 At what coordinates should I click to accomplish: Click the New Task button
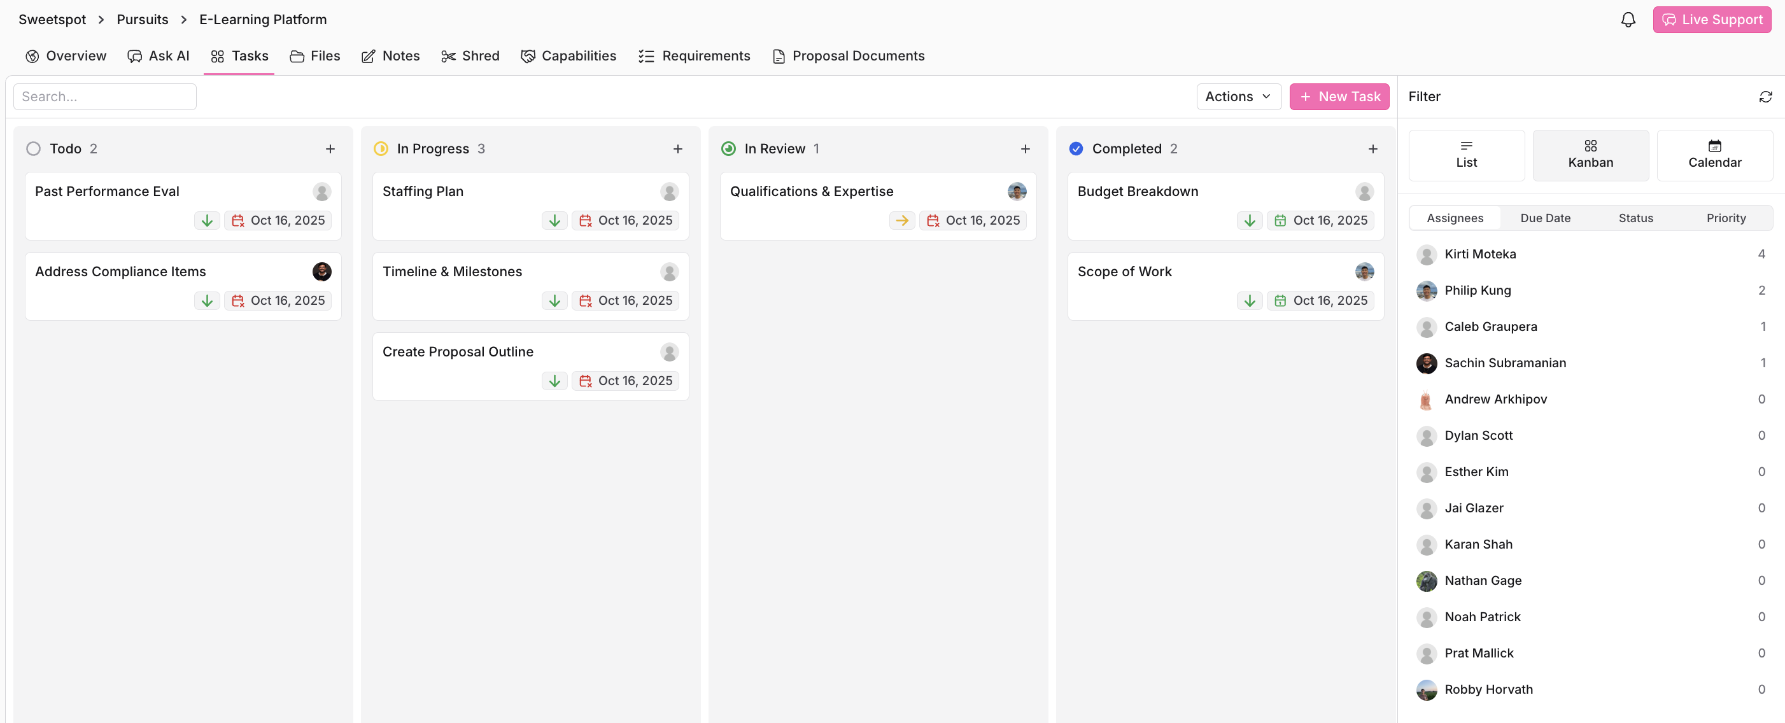click(1339, 96)
